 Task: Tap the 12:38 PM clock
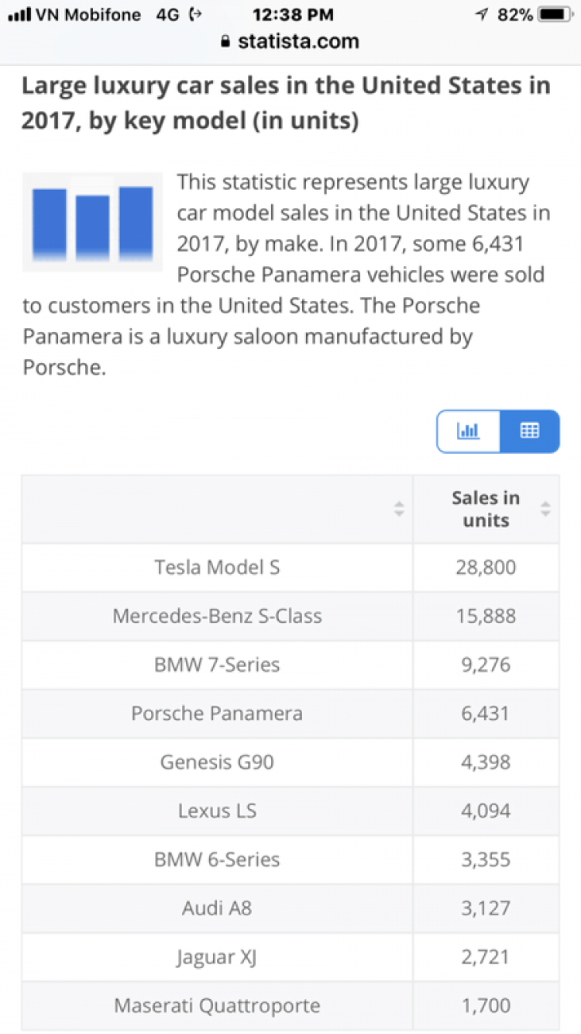click(x=293, y=15)
